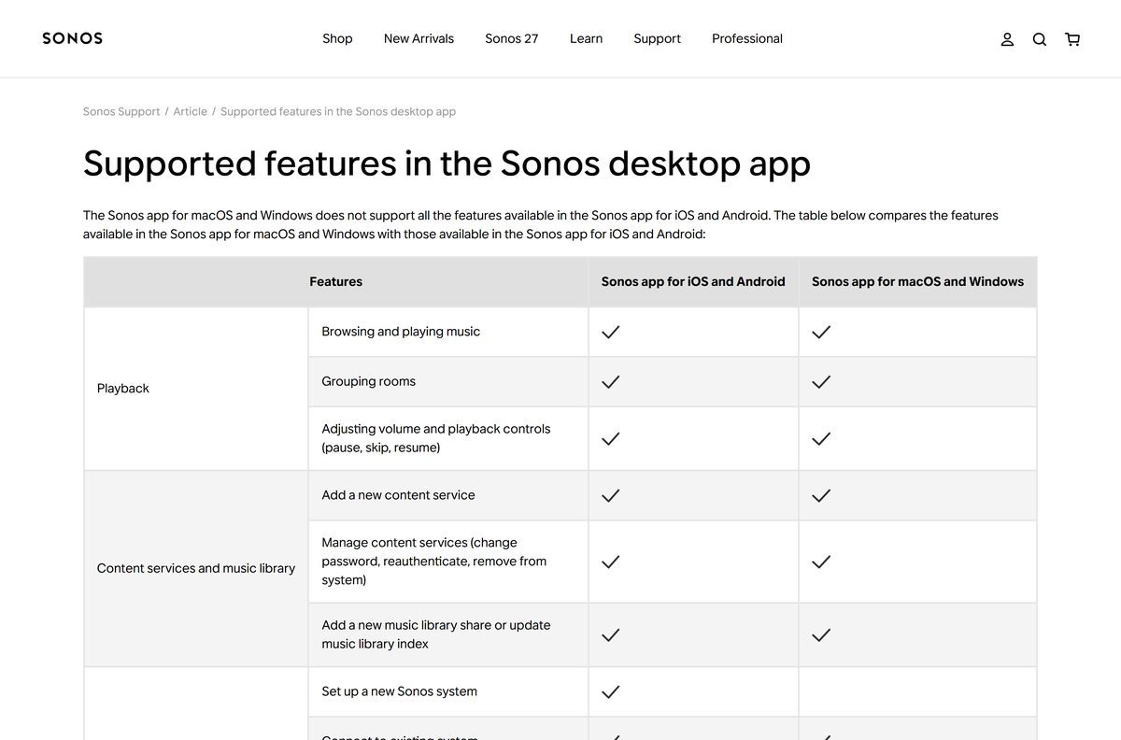Click iOS checkmark for Adjusting volume row
The height and width of the screenshot is (740, 1121).
(611, 438)
